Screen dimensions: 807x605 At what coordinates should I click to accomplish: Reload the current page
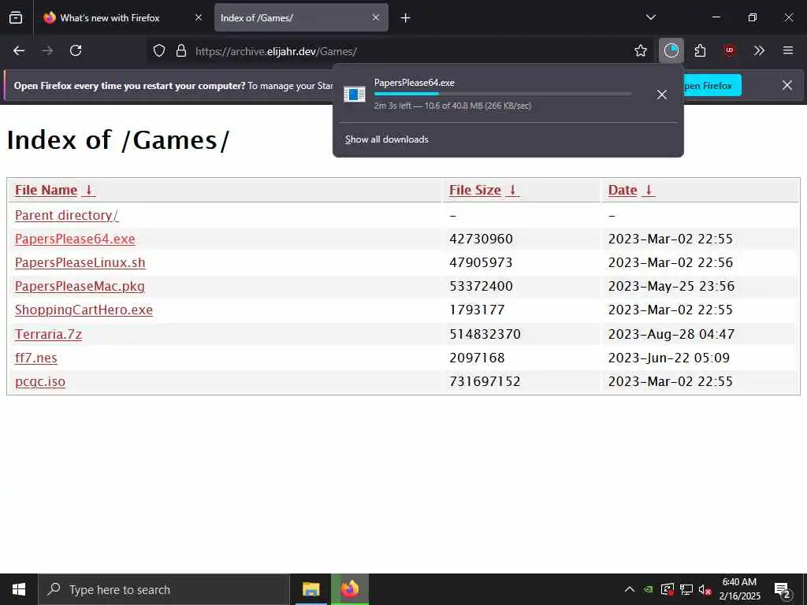76,50
